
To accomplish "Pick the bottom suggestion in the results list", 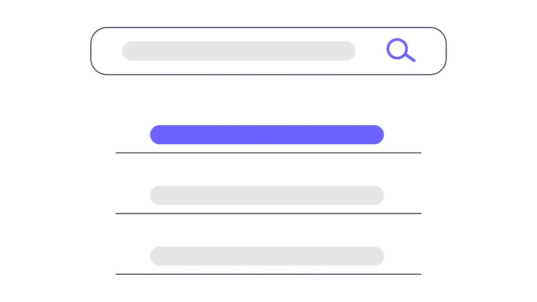I will (267, 256).
